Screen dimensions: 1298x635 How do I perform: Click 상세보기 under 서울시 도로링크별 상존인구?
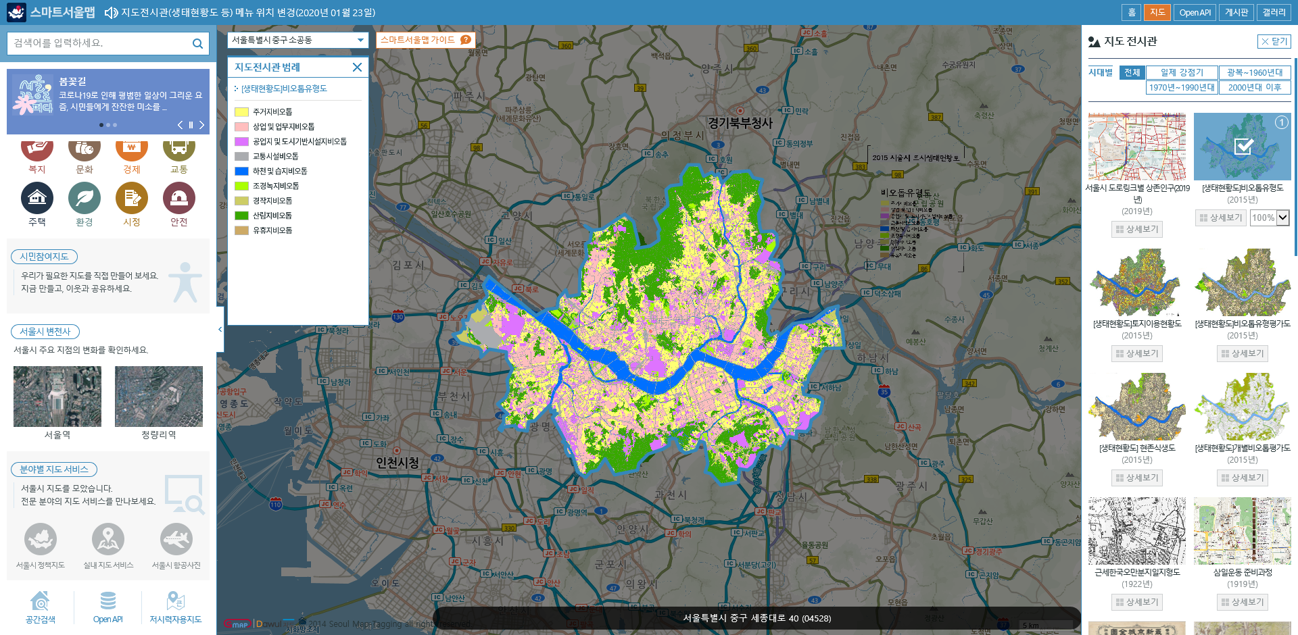pos(1137,229)
